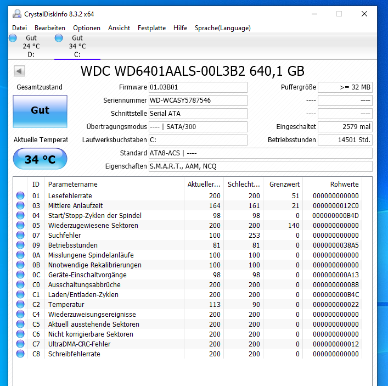Click the Aktueller... column header
388x386 pixels.
click(204, 184)
